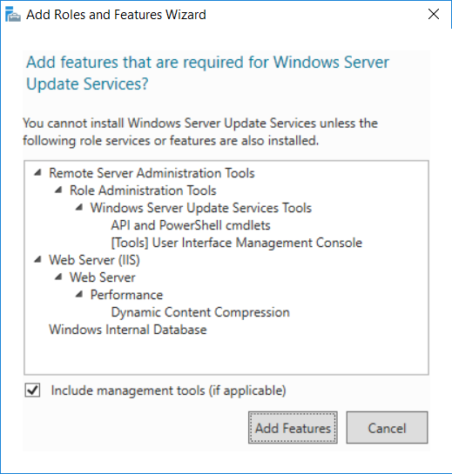Viewport: 452px width, 474px height.
Task: Collapse the Performance tree arrow
Action: pyautogui.click(x=79, y=294)
